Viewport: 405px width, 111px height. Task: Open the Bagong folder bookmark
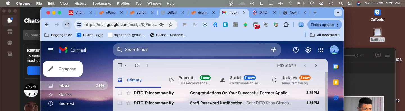[58, 35]
